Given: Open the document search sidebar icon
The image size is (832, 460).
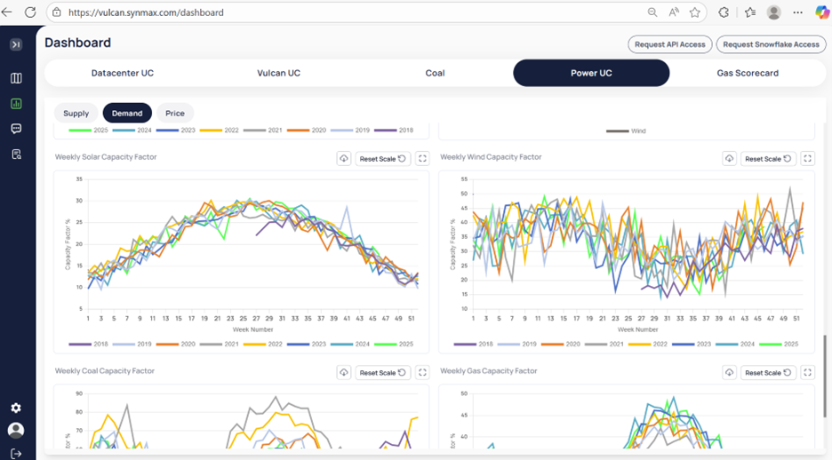Looking at the screenshot, I should (16, 155).
